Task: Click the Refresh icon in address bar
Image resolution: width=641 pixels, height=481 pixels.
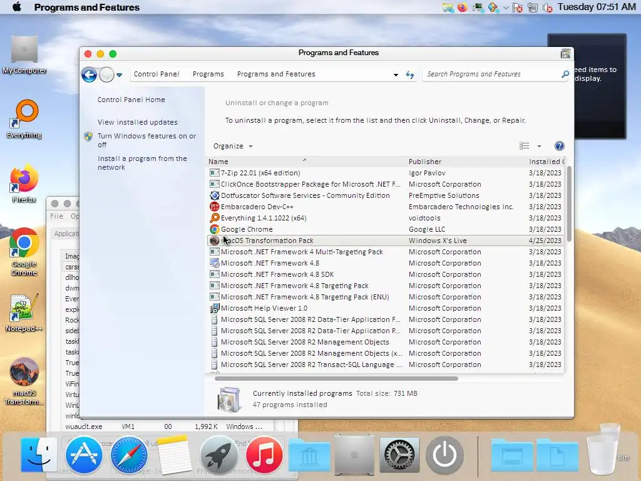Action: [x=409, y=75]
